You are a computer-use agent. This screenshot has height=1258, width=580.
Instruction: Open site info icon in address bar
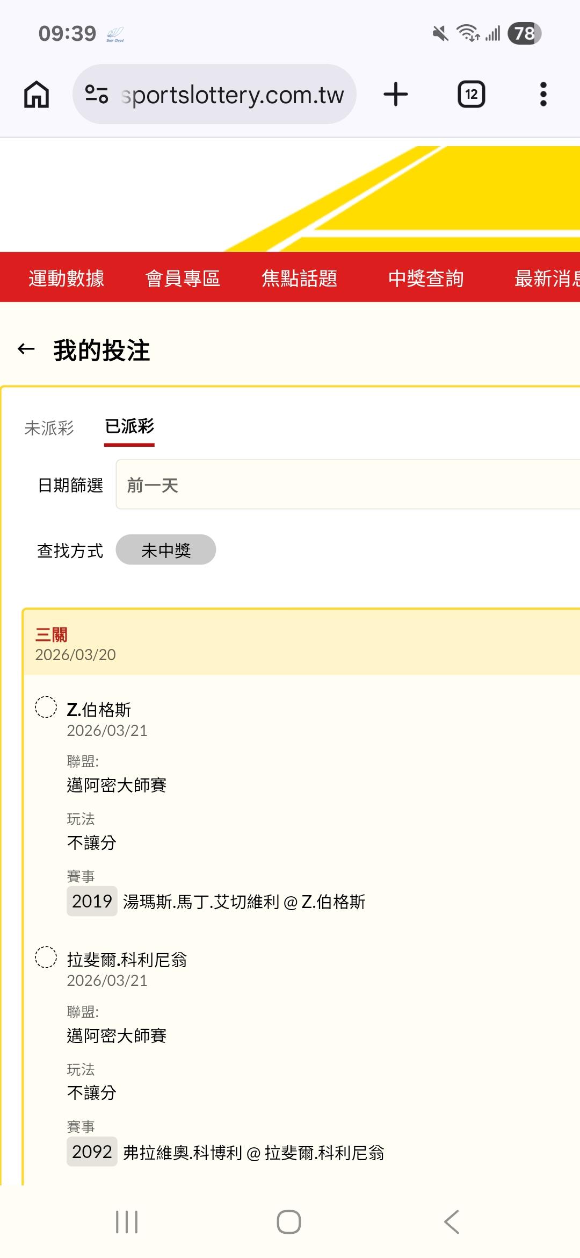tap(97, 95)
